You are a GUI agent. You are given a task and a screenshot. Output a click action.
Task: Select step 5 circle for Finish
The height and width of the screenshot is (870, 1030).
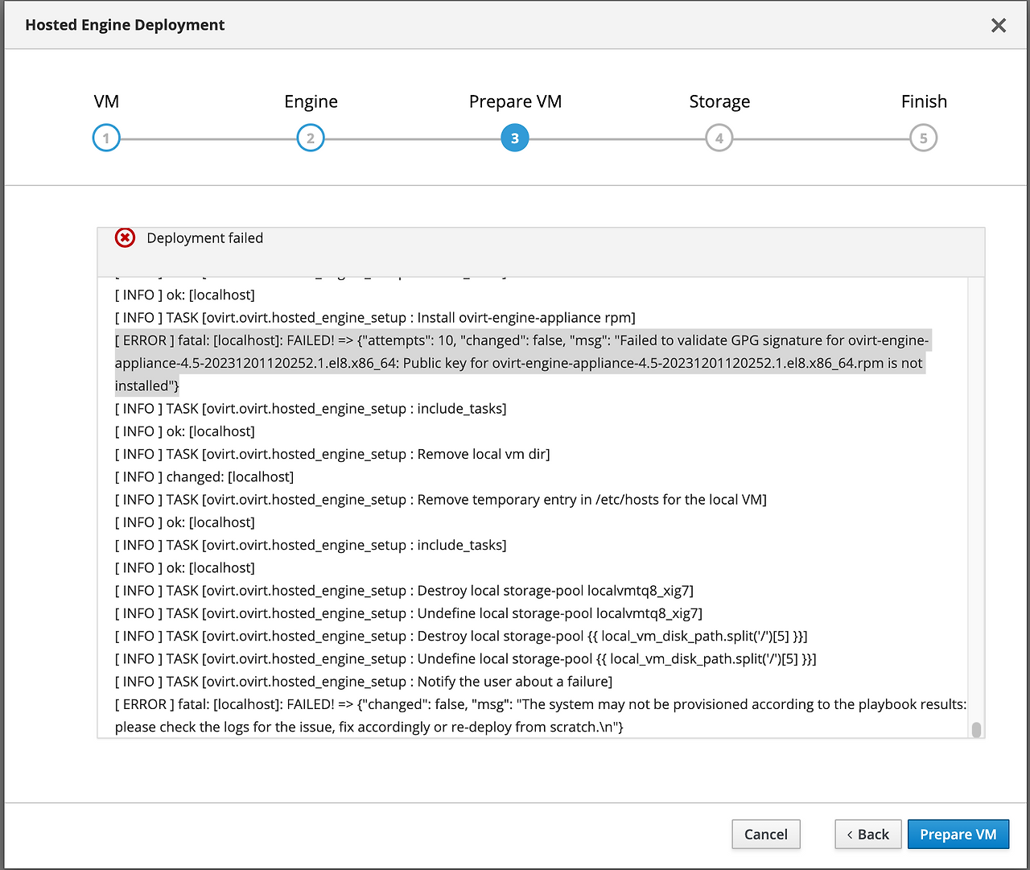pyautogui.click(x=923, y=138)
